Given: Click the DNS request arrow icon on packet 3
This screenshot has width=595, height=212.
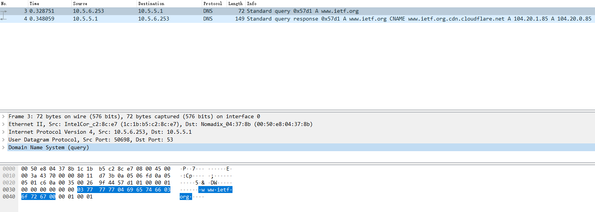Looking at the screenshot, I should (x=4, y=12).
